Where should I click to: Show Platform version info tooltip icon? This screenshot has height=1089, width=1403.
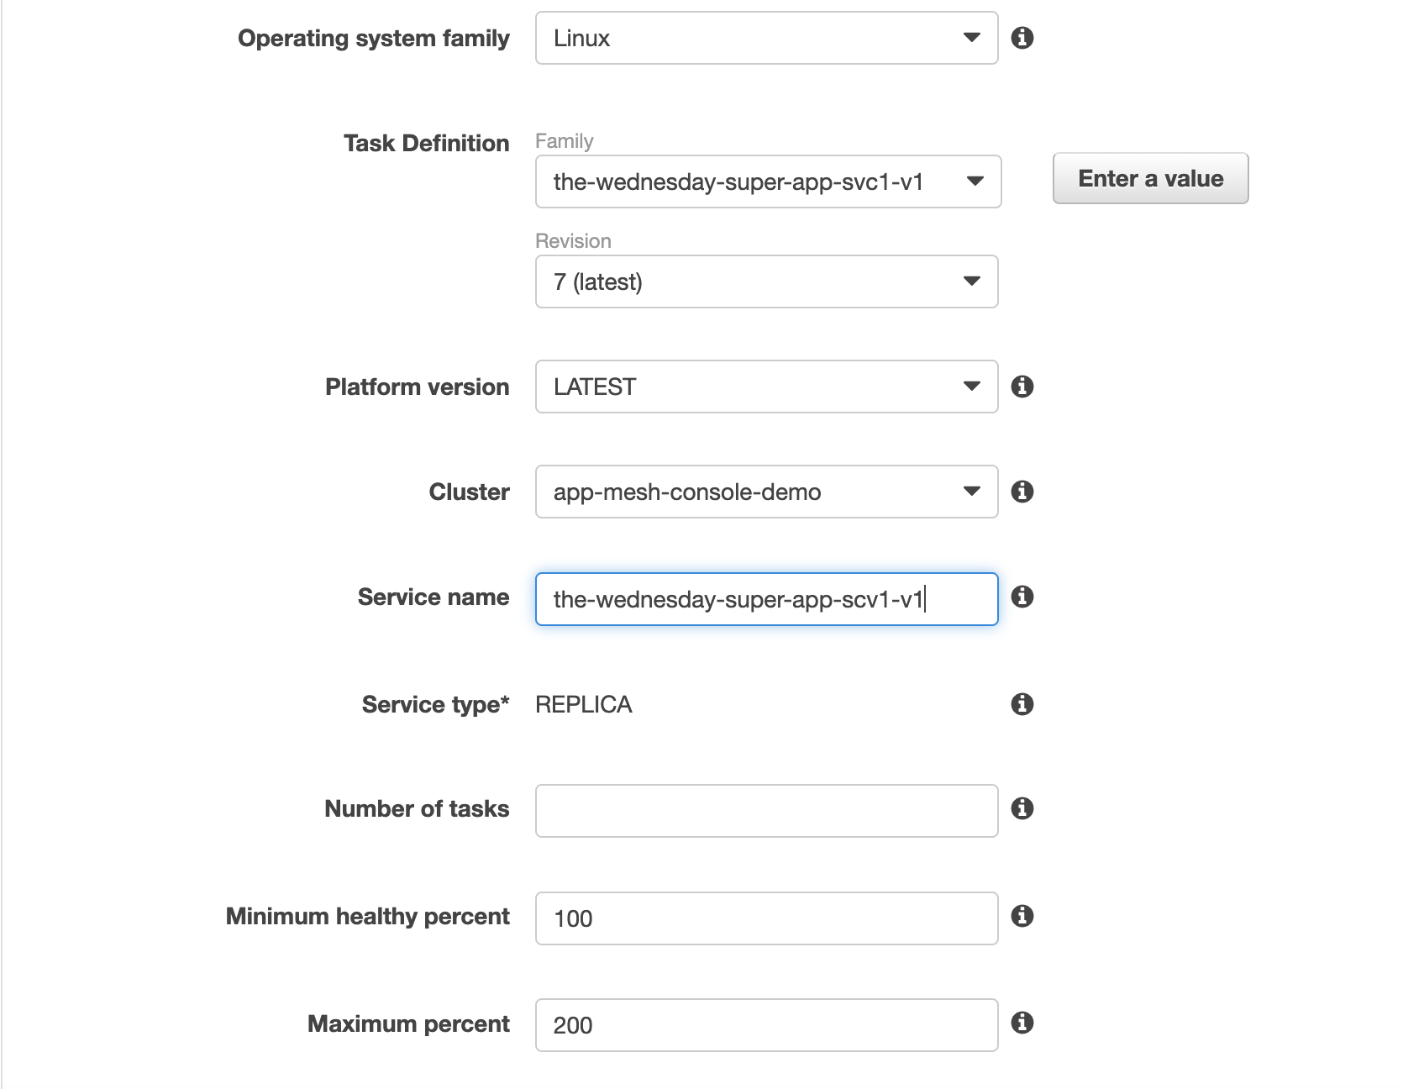(1022, 387)
